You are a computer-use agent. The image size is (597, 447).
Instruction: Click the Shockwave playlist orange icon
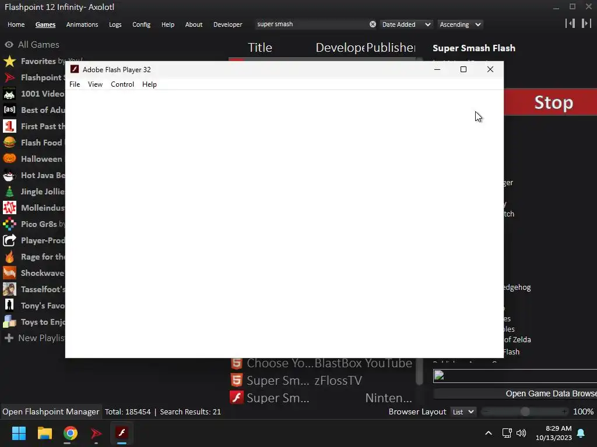pos(9,273)
